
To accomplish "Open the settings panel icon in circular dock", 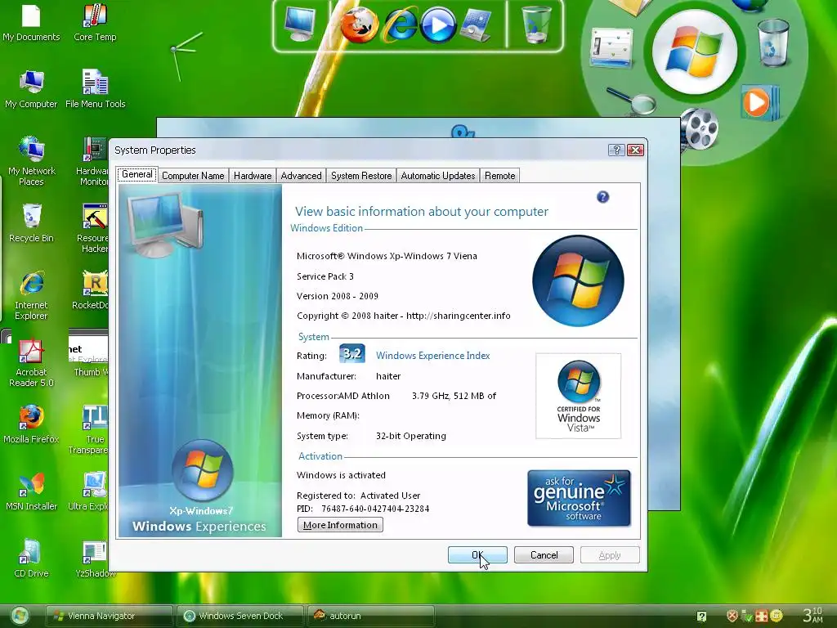I will click(x=611, y=48).
